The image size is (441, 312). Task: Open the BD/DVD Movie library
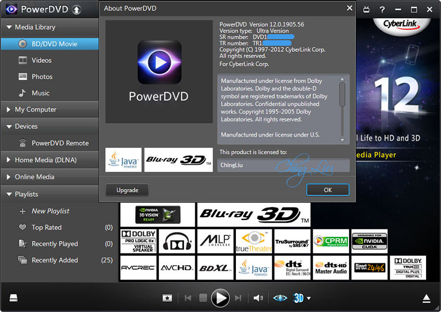pos(50,44)
